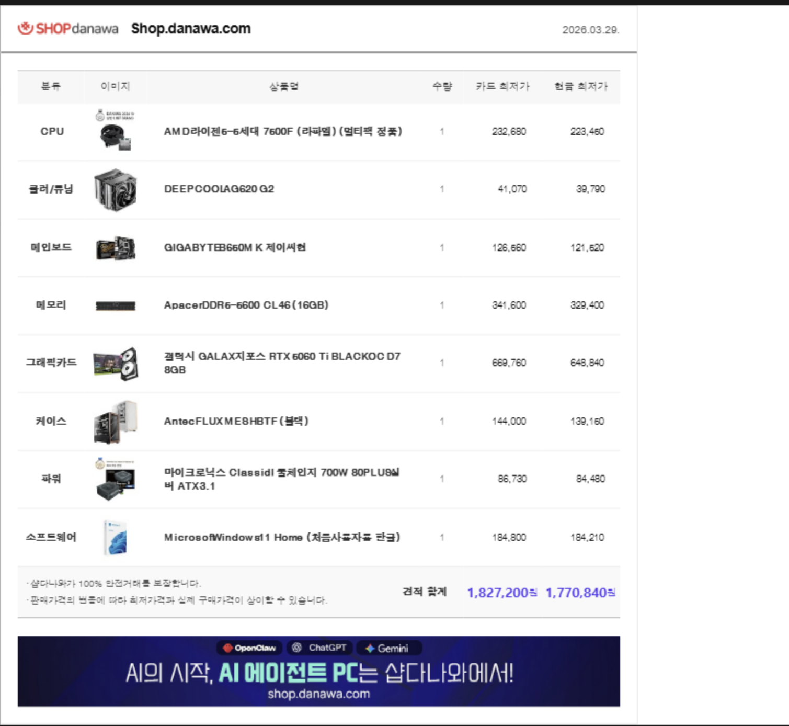The image size is (789, 726).
Task: Open the AI 에이전트 PC banner headline
Action: click(319, 673)
